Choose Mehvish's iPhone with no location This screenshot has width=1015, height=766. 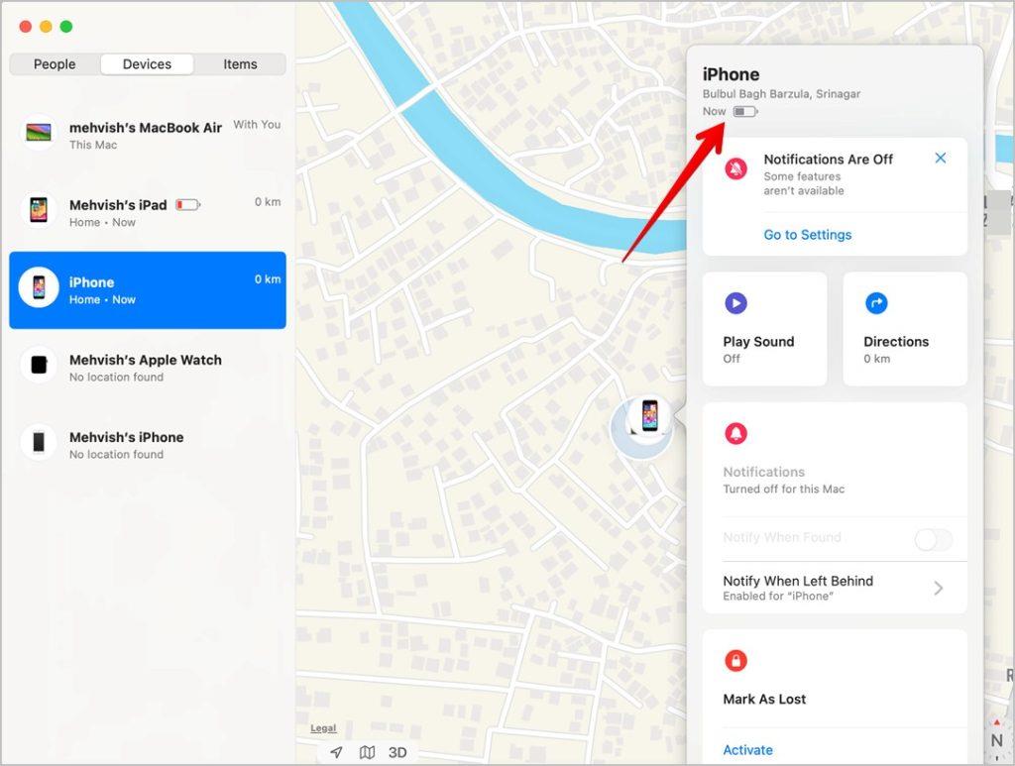[x=148, y=445]
